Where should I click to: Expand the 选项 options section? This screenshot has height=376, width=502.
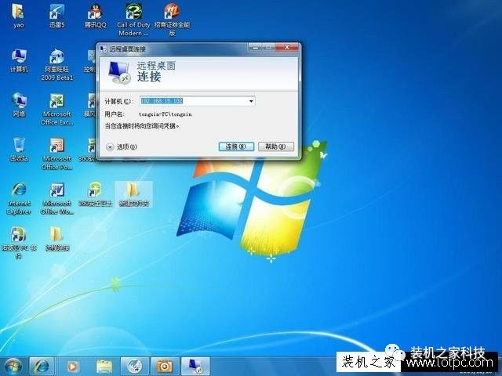tap(122, 146)
